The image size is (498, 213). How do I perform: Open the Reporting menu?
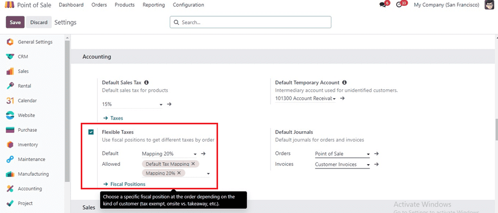click(x=153, y=5)
